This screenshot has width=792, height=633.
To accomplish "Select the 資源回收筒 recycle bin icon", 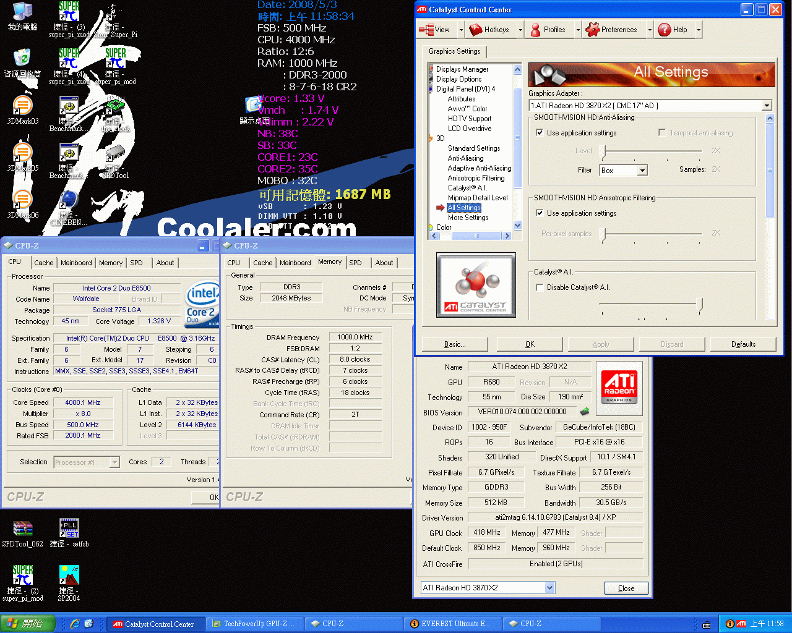I will tap(22, 64).
